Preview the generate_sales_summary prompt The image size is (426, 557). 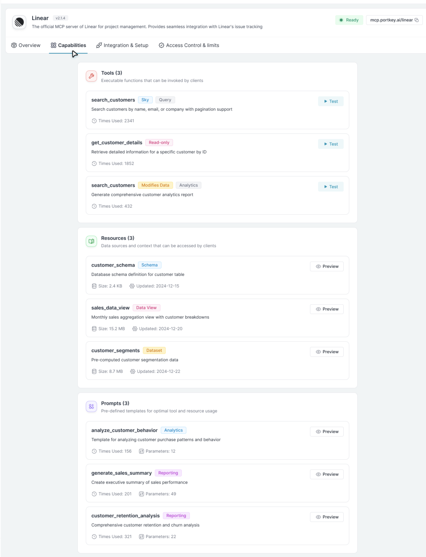point(327,474)
